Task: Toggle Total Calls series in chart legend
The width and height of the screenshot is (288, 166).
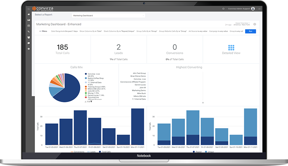Action: [105, 151]
